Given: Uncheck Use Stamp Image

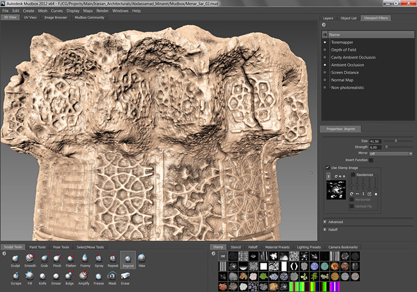Looking at the screenshot, I should click(328, 168).
